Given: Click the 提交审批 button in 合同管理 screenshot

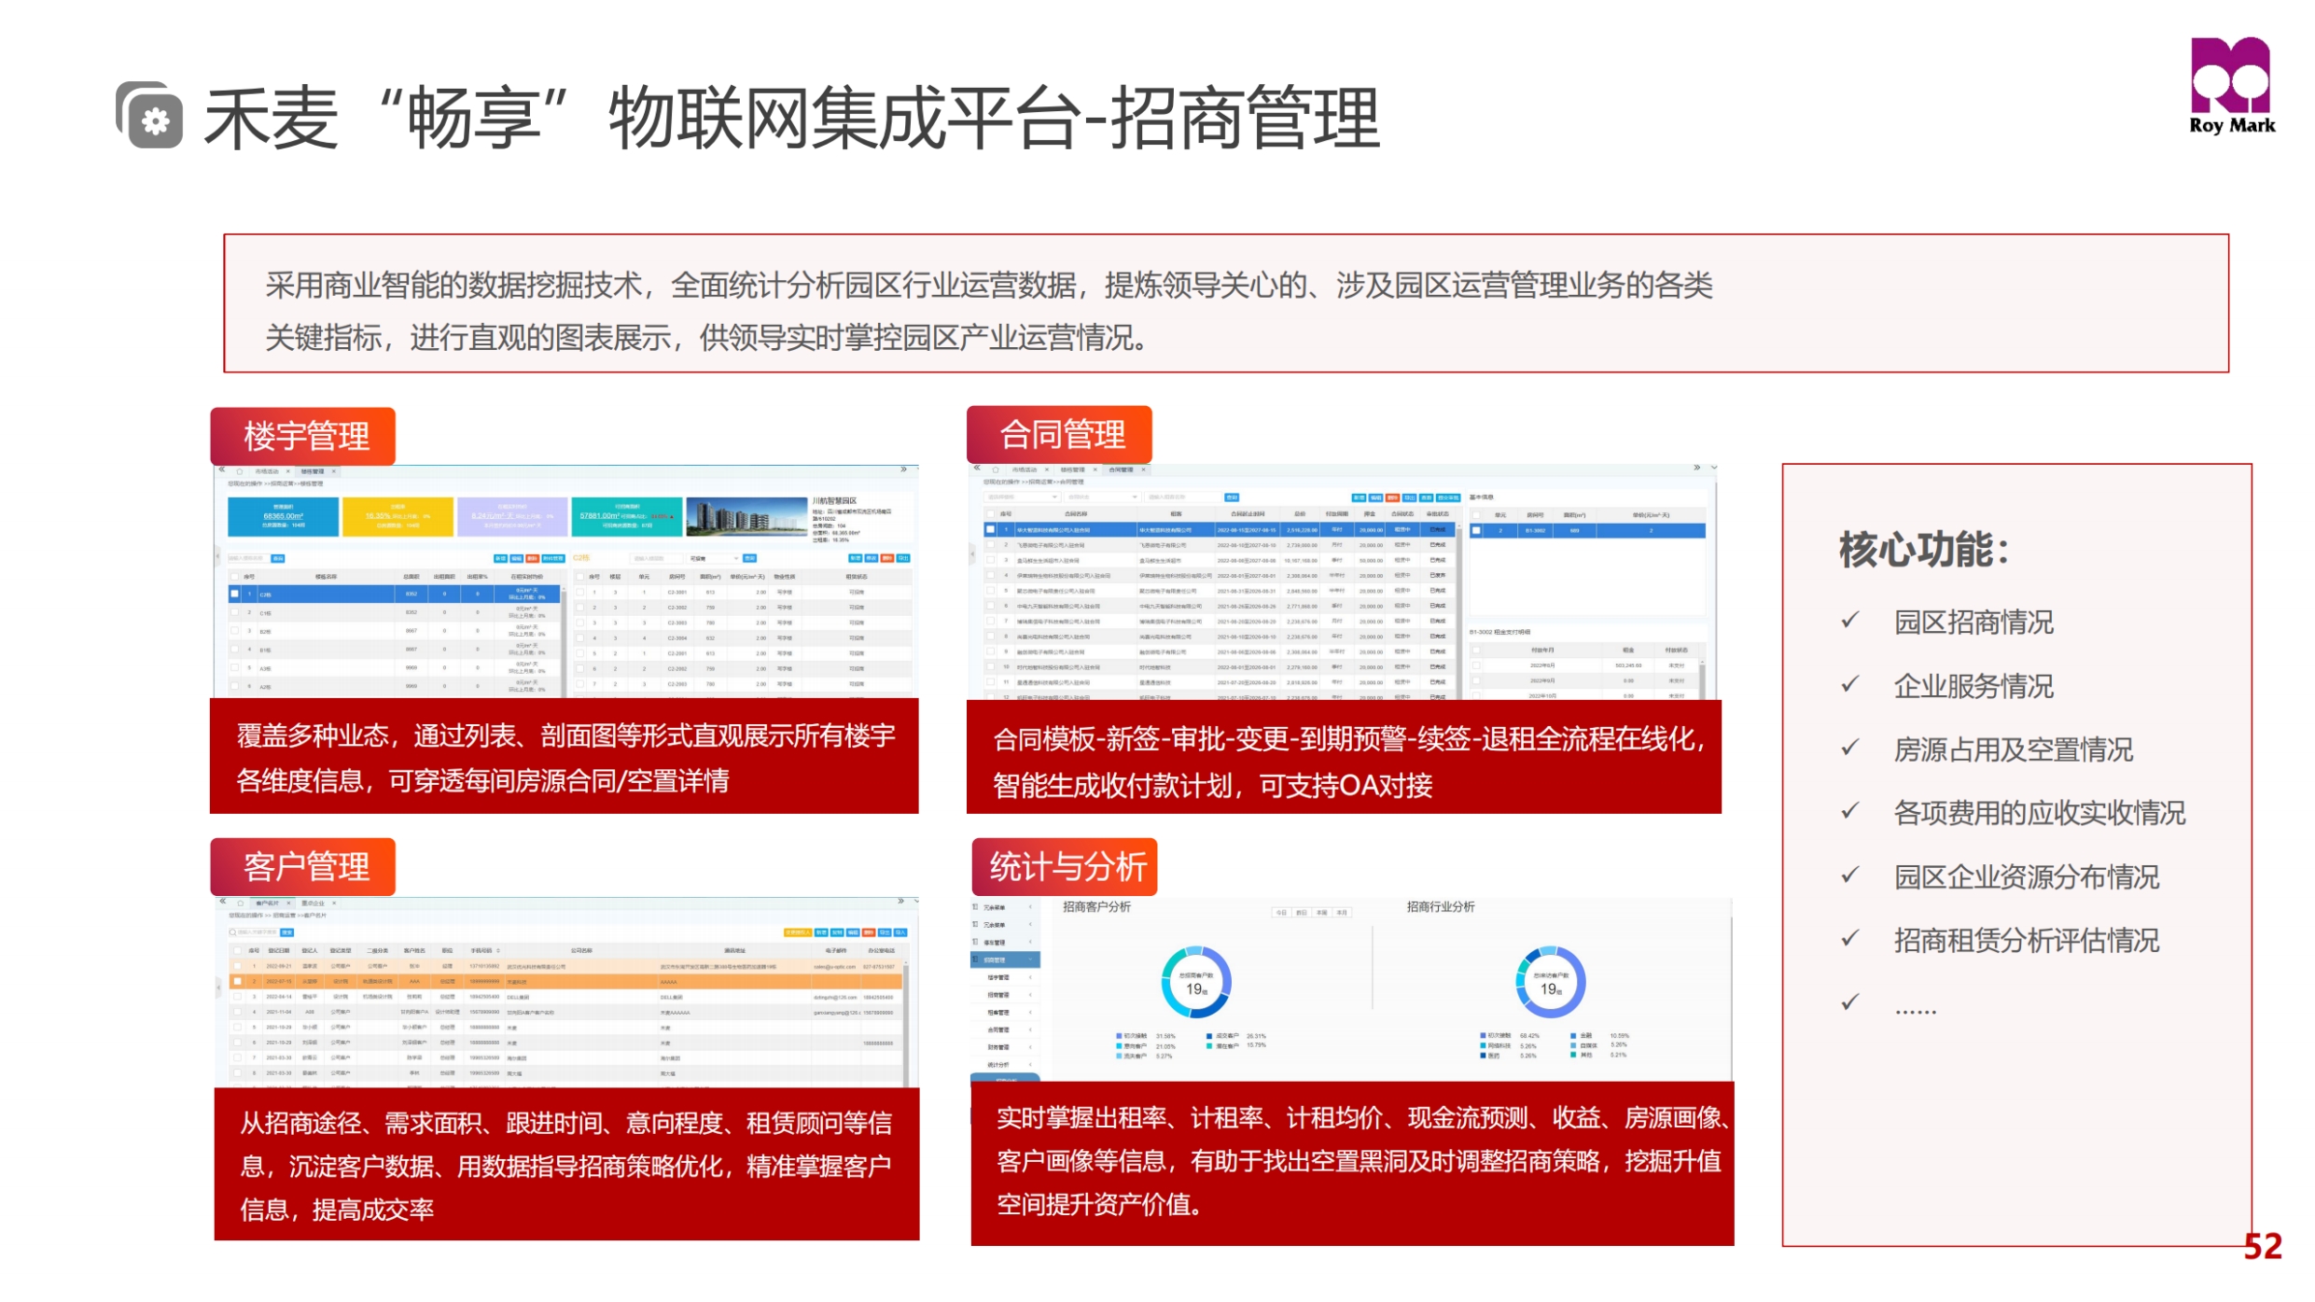Looking at the screenshot, I should (1448, 497).
